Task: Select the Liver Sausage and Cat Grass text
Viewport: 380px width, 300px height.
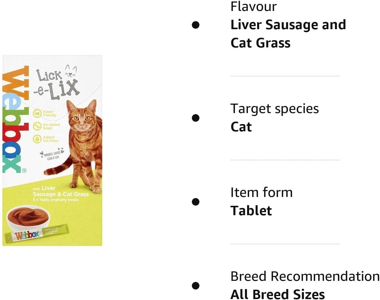Action: pyautogui.click(x=288, y=34)
